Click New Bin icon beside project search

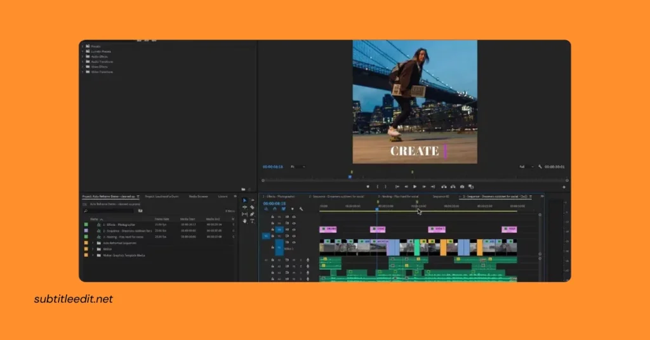[140, 211]
